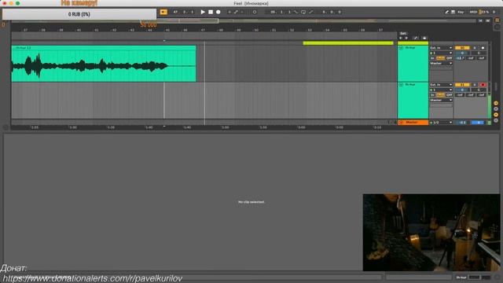Select the Master track header
The height and width of the screenshot is (283, 503).
(x=413, y=123)
